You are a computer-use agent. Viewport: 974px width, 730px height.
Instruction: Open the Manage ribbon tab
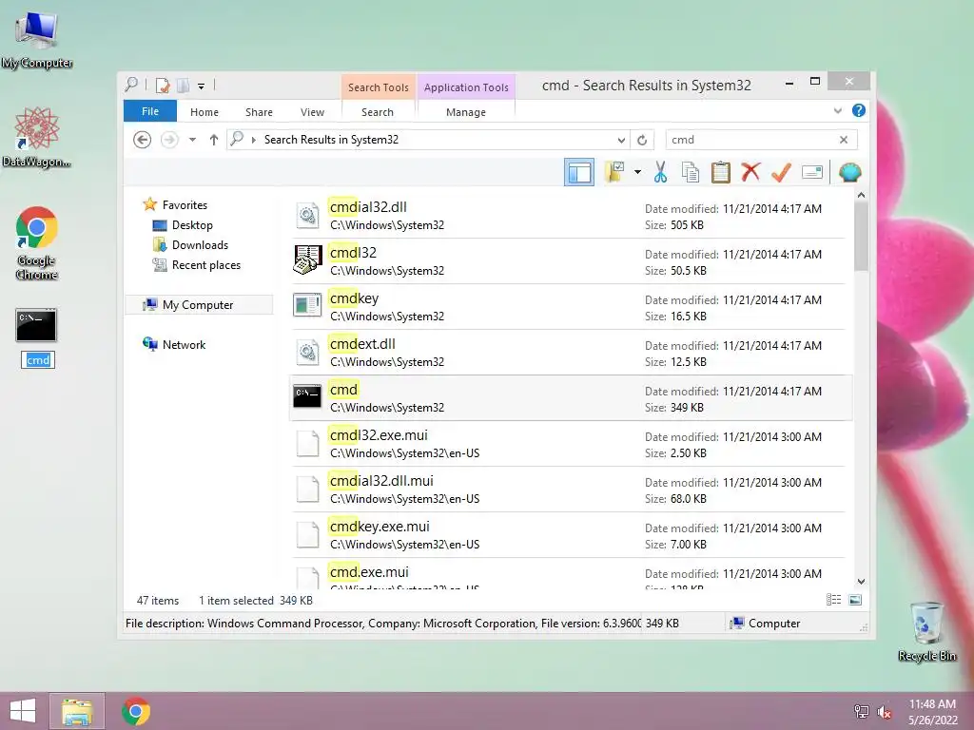coord(466,112)
